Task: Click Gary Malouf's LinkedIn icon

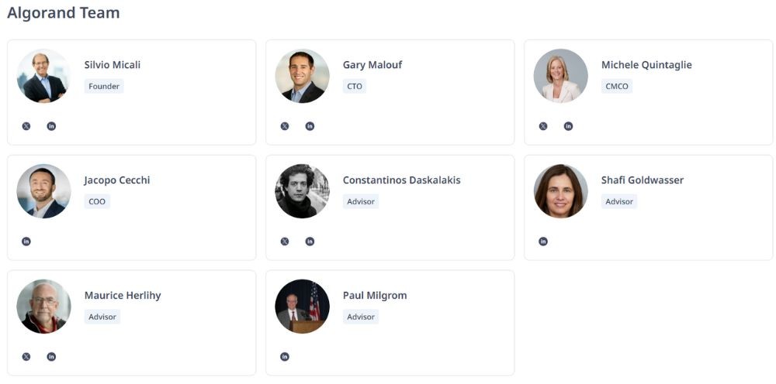Action: pyautogui.click(x=310, y=126)
